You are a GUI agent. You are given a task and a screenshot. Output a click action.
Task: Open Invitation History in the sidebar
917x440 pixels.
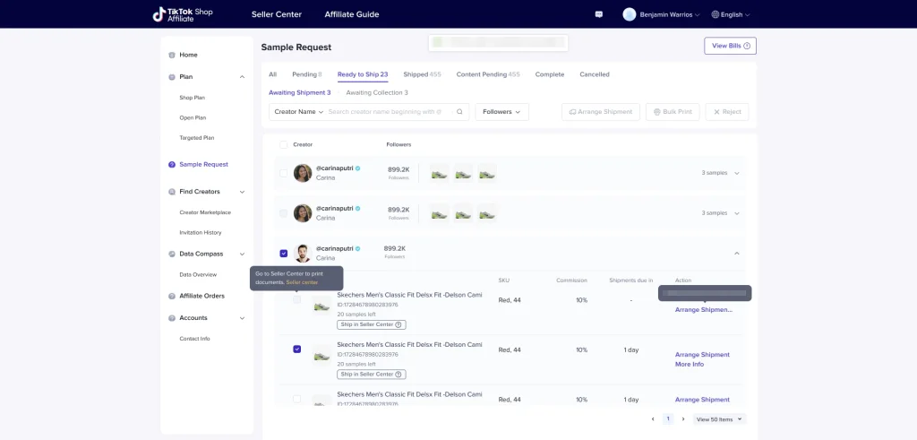[201, 232]
